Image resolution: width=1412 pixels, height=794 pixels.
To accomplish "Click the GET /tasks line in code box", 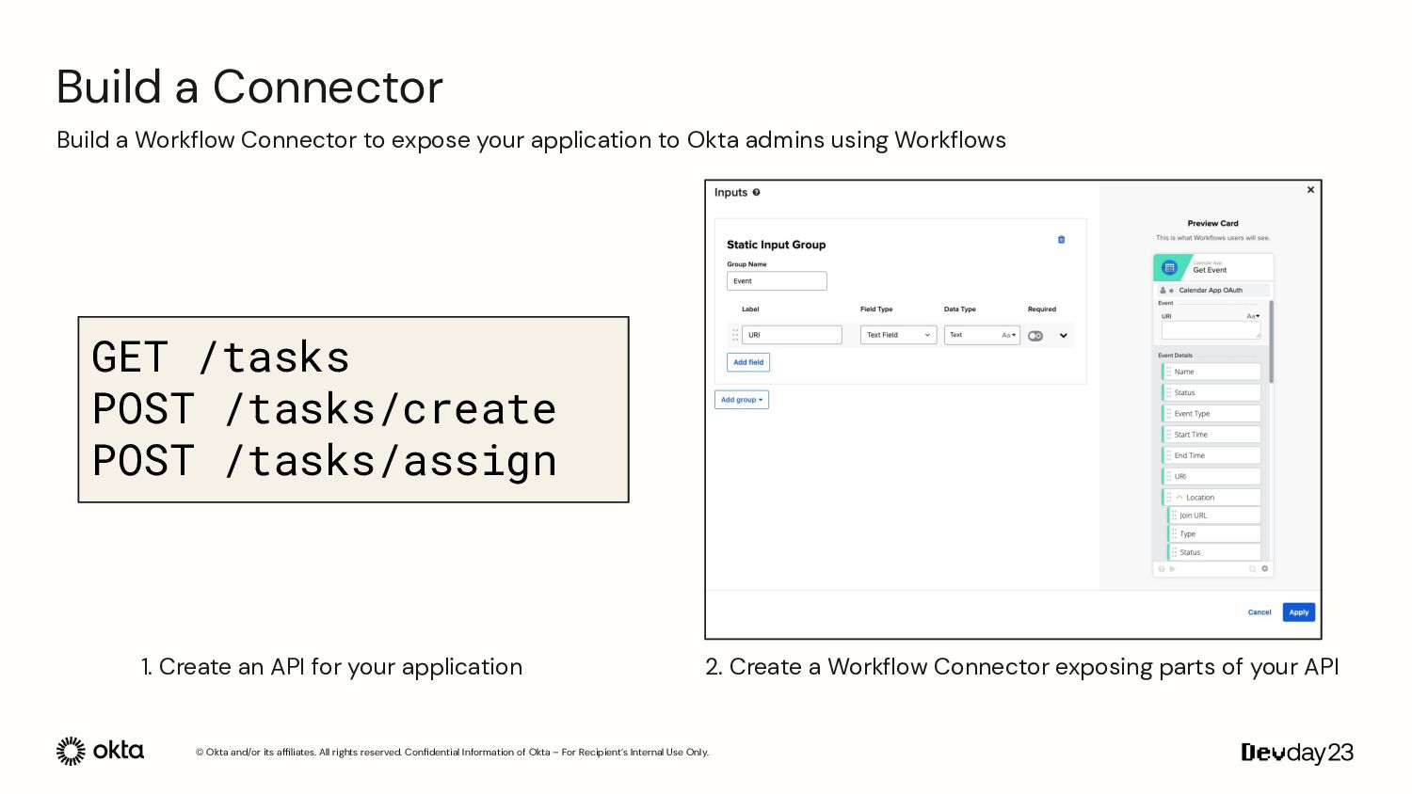I will (x=220, y=357).
